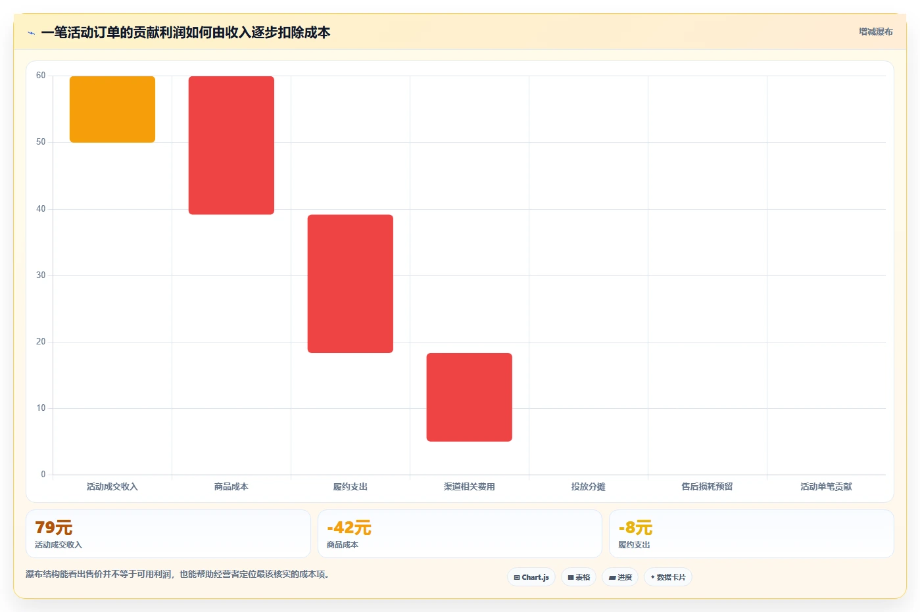Click the red 渠道相关费用 waterfall bar

470,397
